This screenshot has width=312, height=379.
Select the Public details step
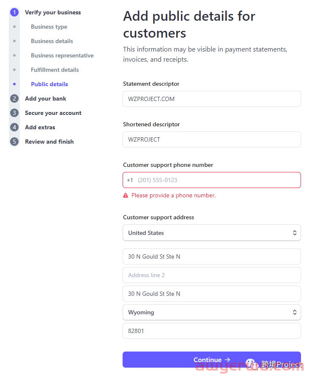click(49, 84)
